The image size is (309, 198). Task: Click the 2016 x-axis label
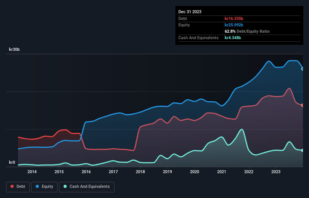click(x=86, y=172)
